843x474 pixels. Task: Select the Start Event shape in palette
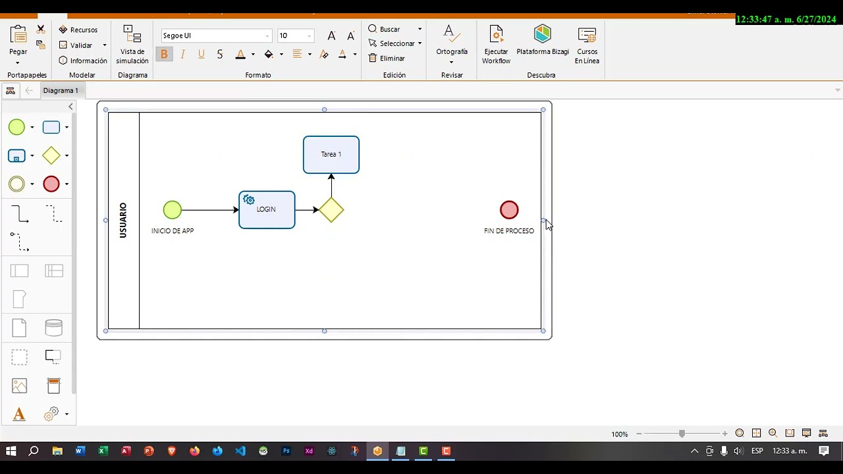pos(16,128)
